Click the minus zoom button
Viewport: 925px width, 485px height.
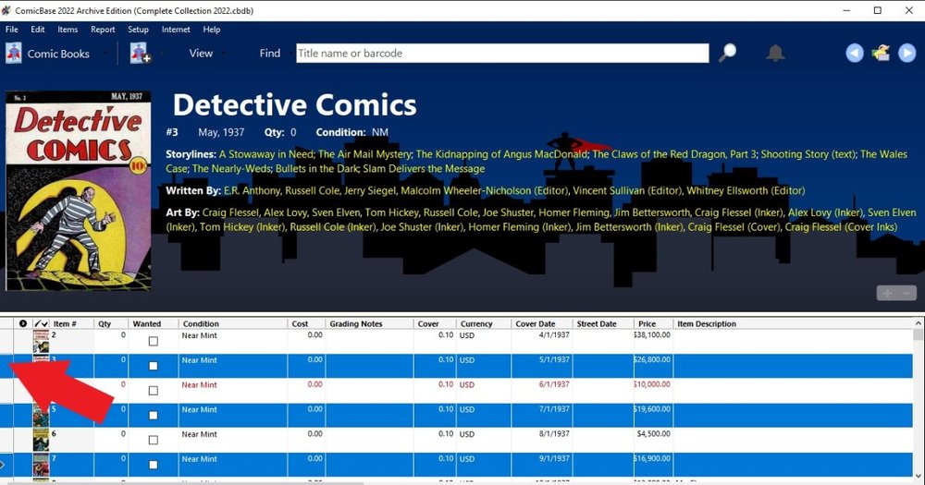(907, 294)
